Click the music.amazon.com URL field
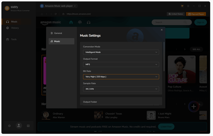 (x=79, y=14)
